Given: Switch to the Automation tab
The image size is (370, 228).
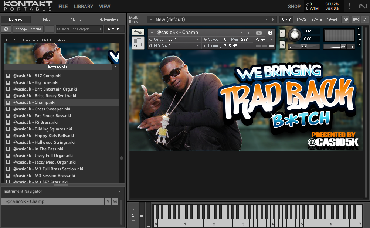Looking at the screenshot, I should (x=109, y=19).
